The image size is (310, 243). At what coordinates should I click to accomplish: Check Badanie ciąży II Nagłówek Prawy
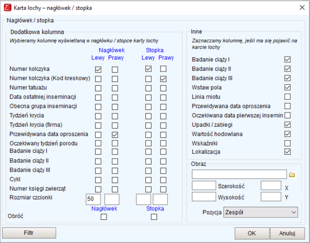click(x=115, y=161)
